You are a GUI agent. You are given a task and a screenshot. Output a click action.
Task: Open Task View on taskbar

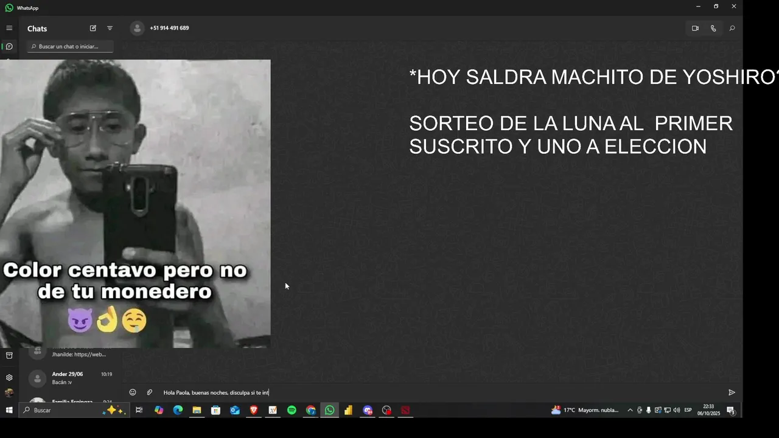(x=139, y=410)
